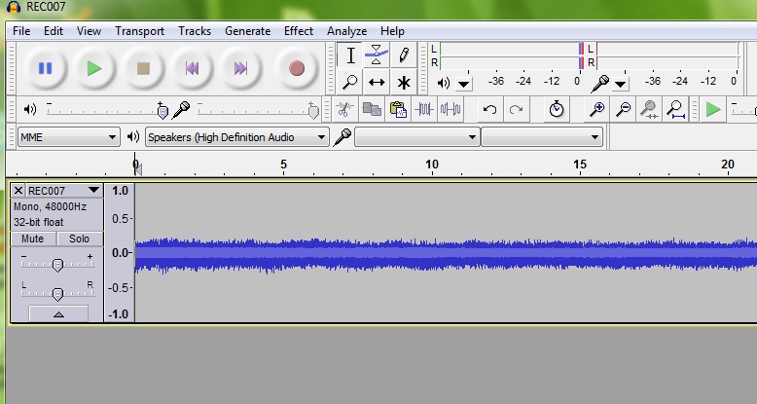Viewport: 757px width, 404px height.
Task: Click the Zoom In magnifier icon
Action: coord(597,110)
